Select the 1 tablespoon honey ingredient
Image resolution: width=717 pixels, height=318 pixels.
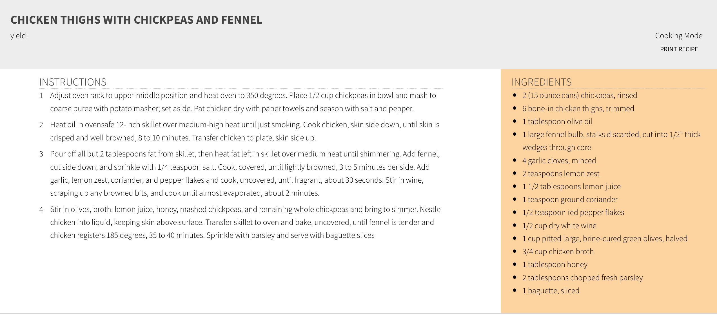point(555,265)
